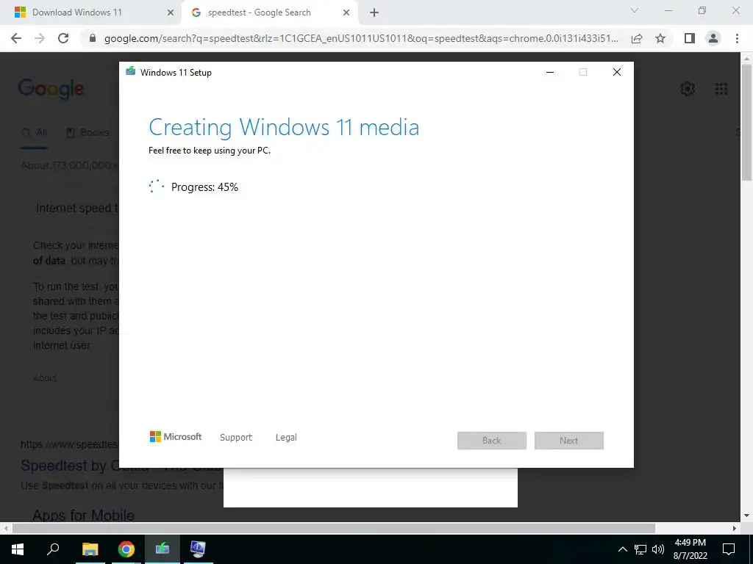Open network status tray icon
The height and width of the screenshot is (564, 753).
[x=640, y=549]
